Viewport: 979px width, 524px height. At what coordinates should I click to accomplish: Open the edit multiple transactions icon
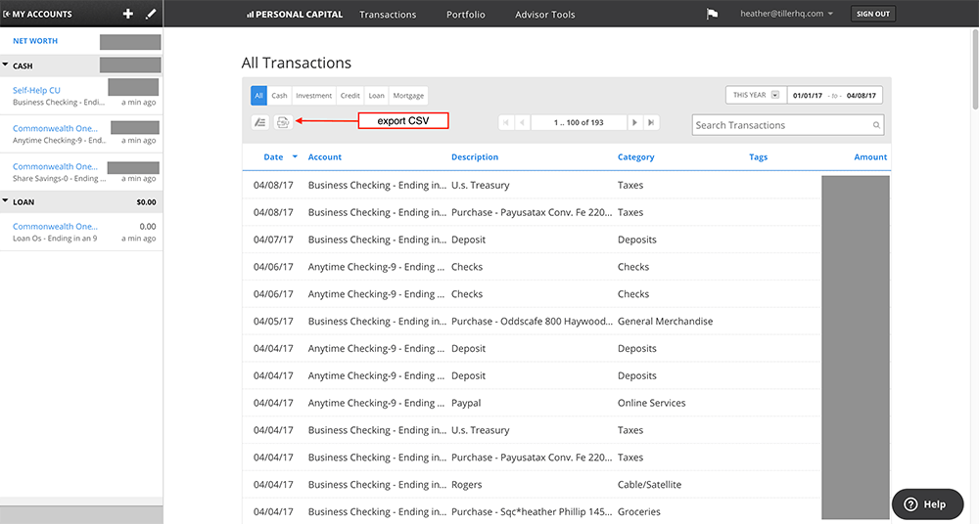pos(260,122)
